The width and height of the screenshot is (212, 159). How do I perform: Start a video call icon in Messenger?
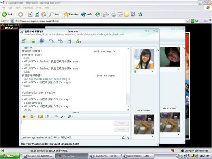pyautogui.click(x=42, y=41)
